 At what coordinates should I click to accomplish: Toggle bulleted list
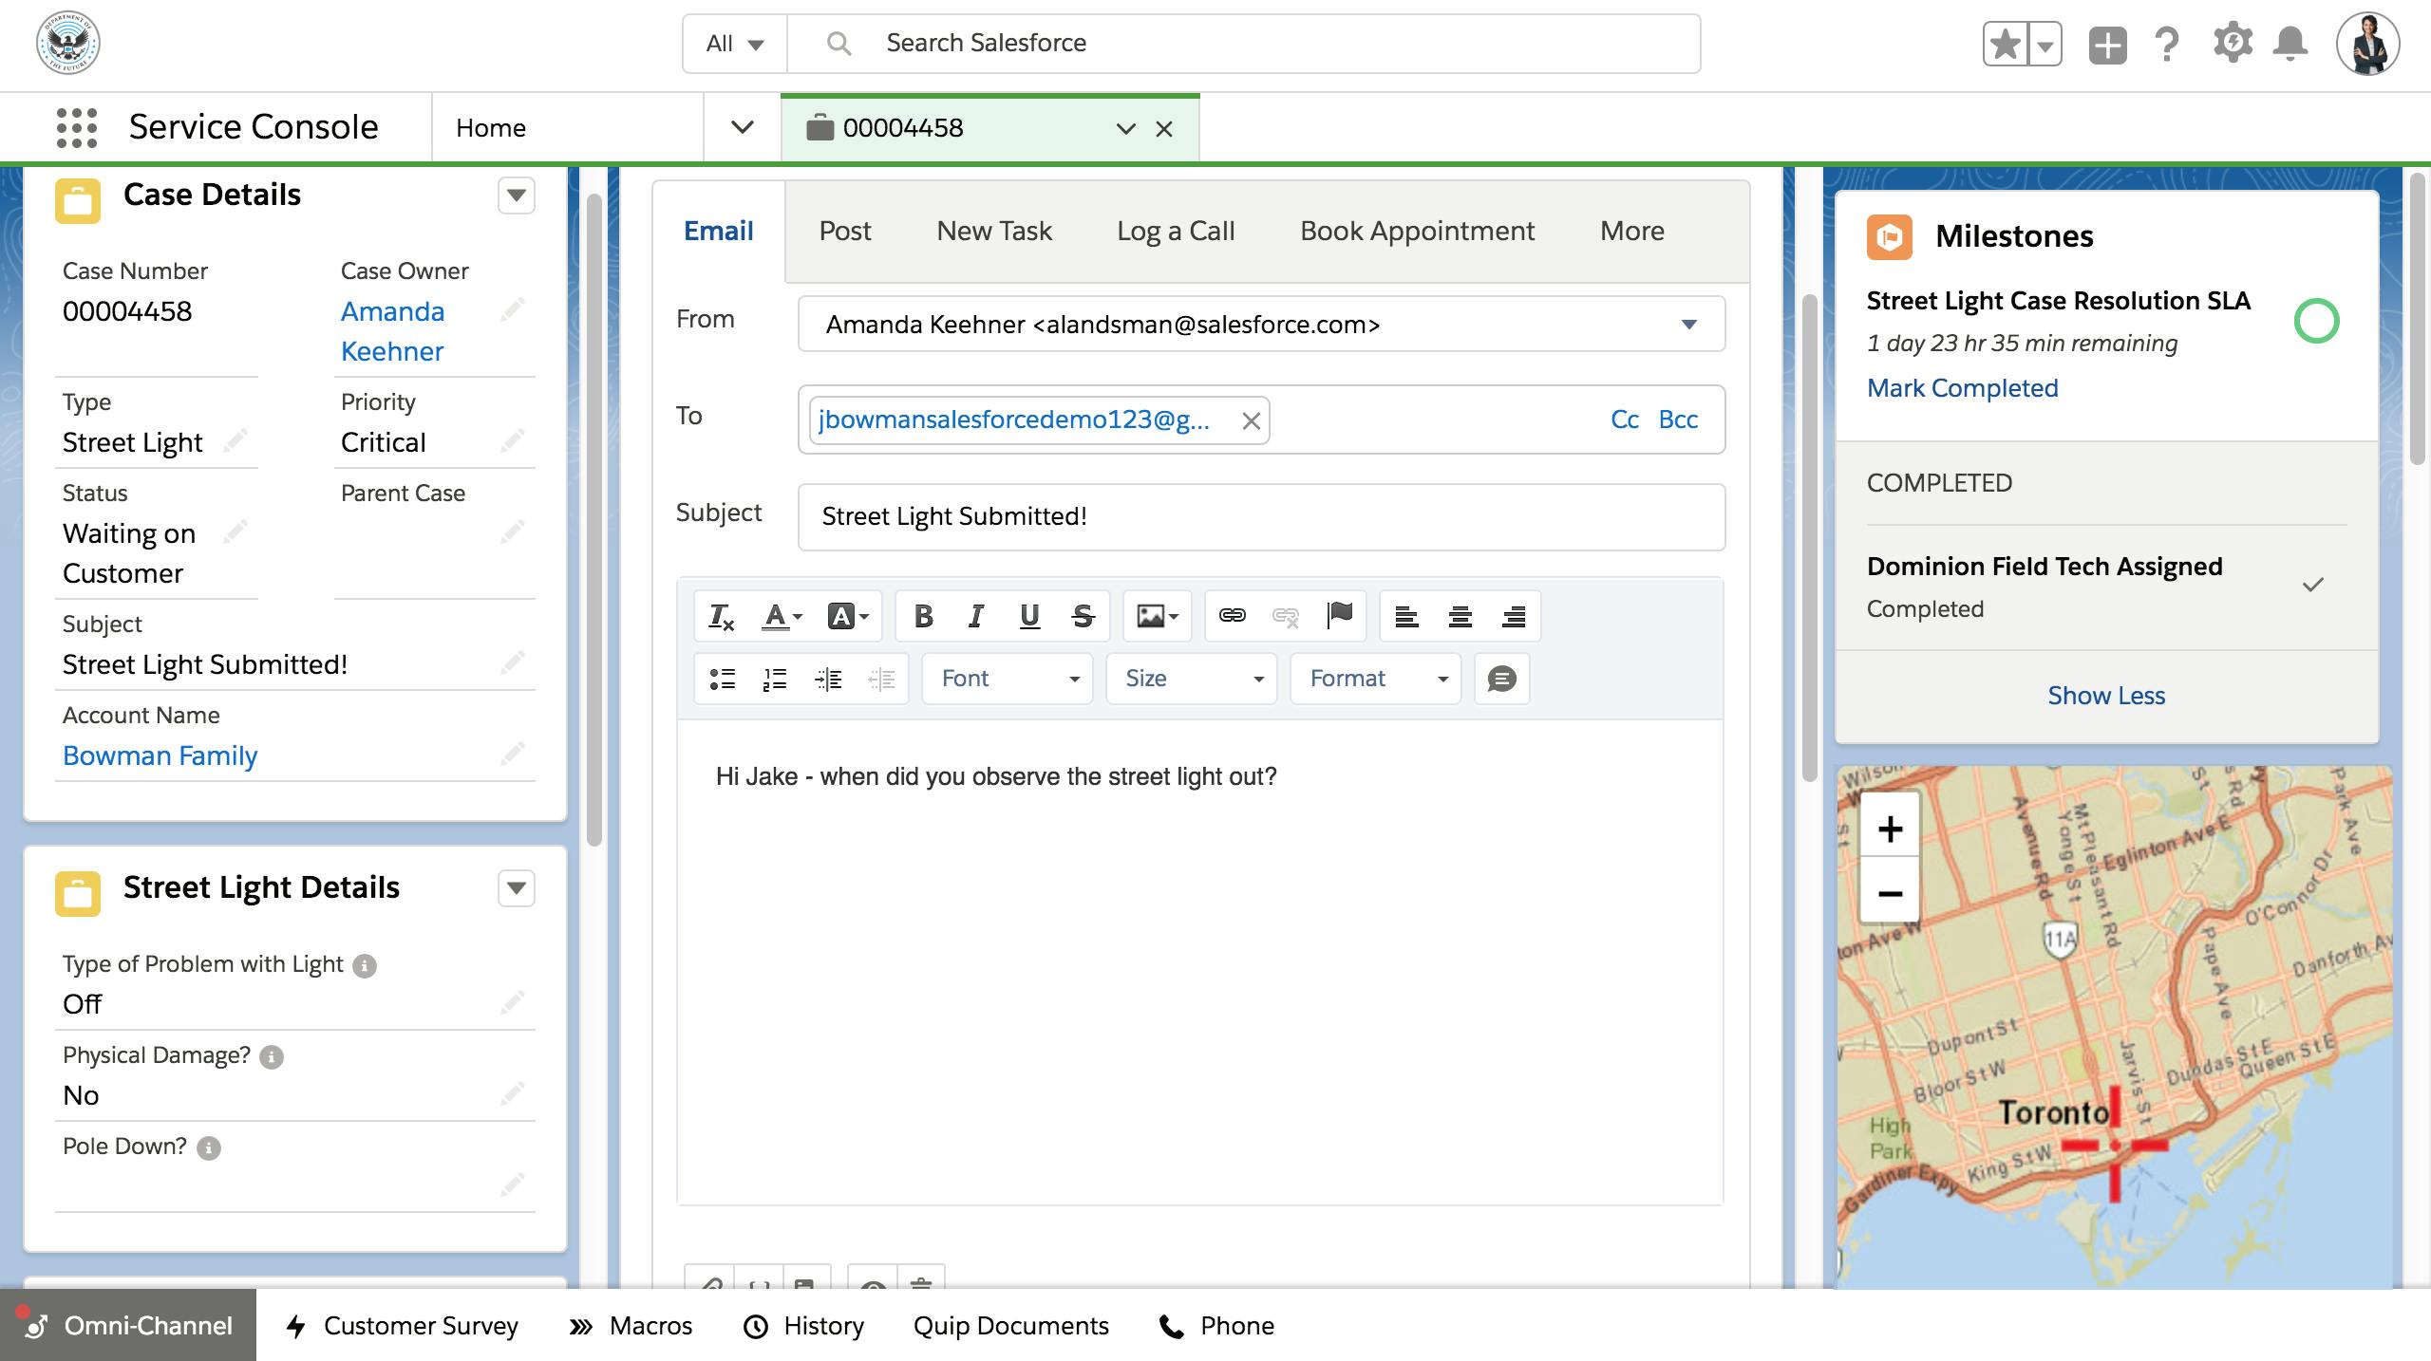[x=723, y=679]
